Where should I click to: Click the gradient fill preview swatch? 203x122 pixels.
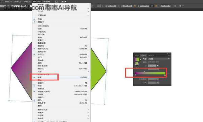(x=137, y=59)
